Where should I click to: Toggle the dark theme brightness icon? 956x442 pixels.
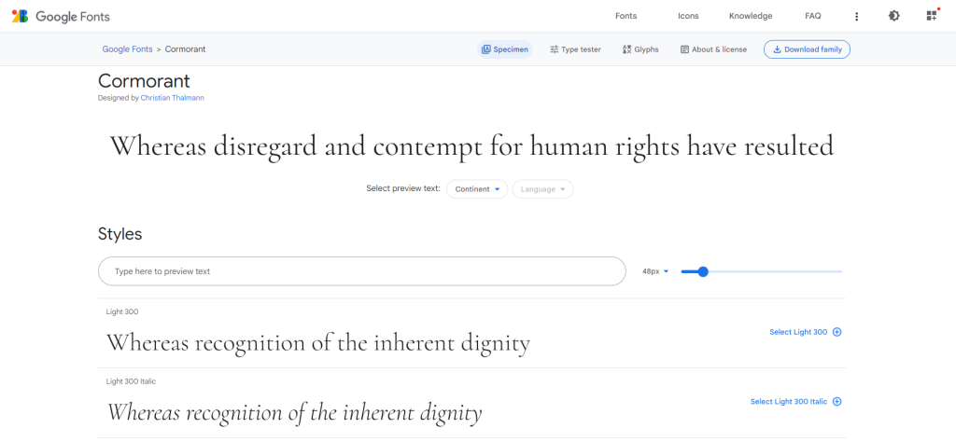pyautogui.click(x=893, y=16)
